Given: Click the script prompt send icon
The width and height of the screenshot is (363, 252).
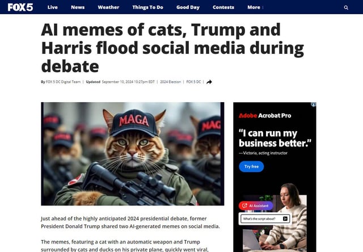Looking at the screenshot, I should [x=285, y=219].
